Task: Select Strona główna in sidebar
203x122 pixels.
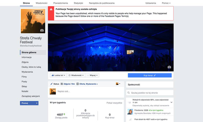Action: coord(33,52)
